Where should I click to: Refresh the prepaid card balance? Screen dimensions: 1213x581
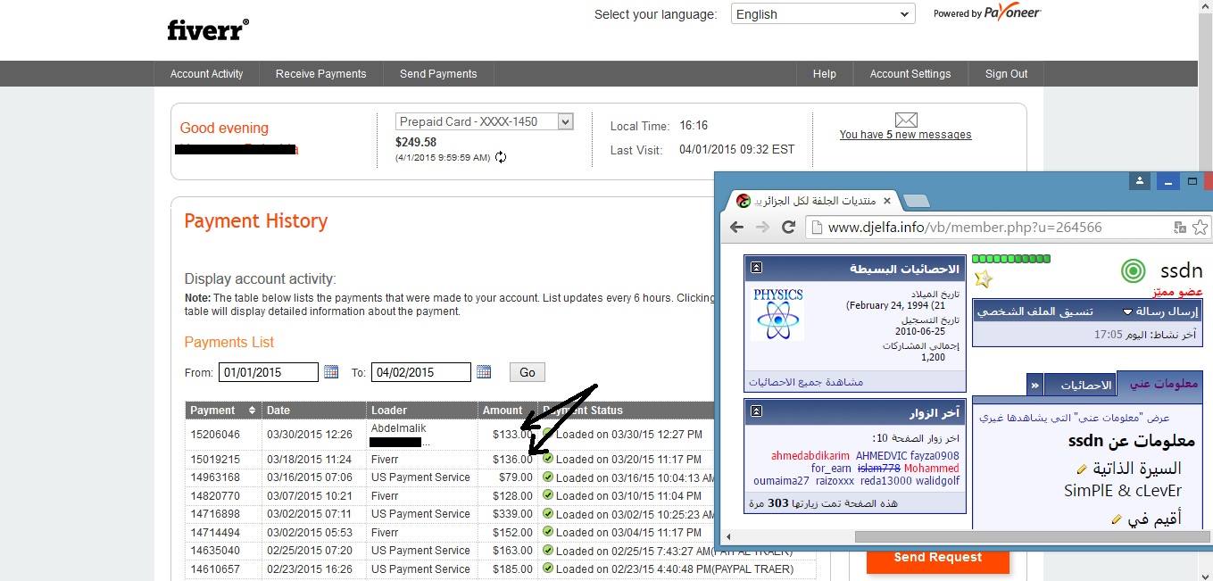(x=501, y=157)
